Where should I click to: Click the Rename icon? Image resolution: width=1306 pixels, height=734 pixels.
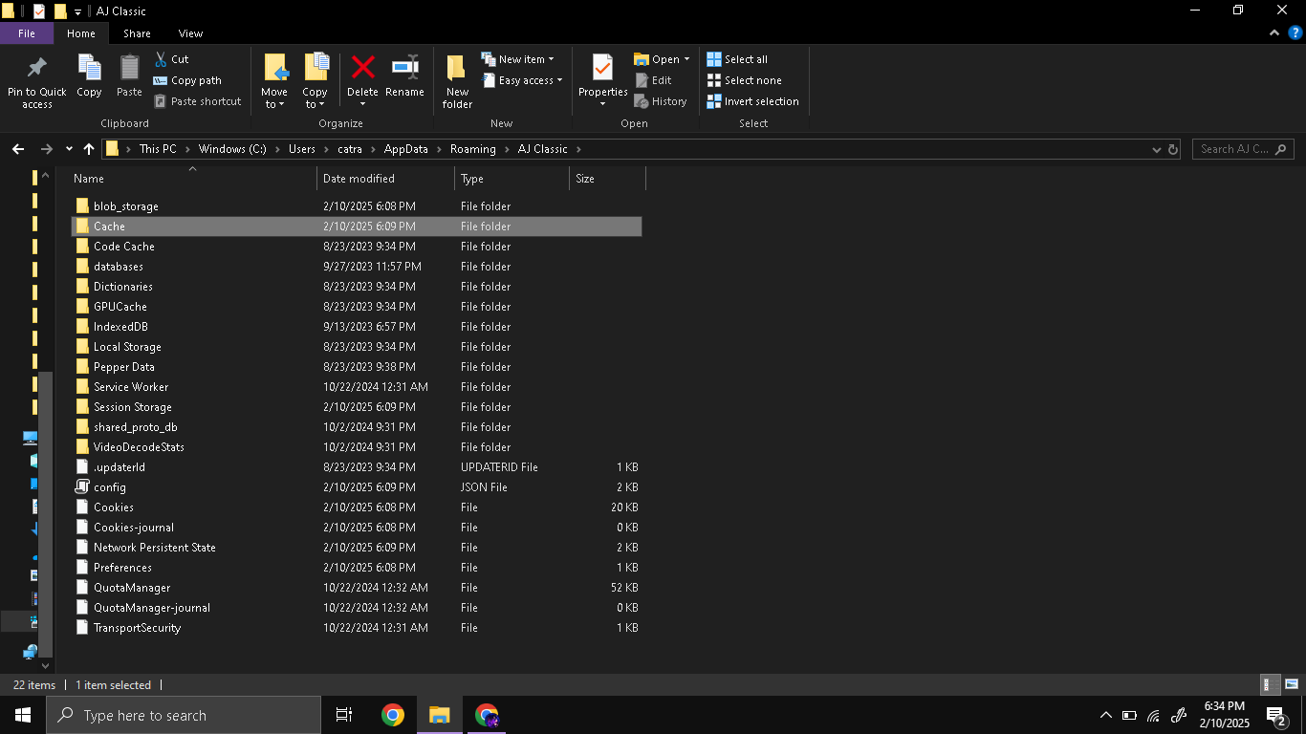click(404, 67)
